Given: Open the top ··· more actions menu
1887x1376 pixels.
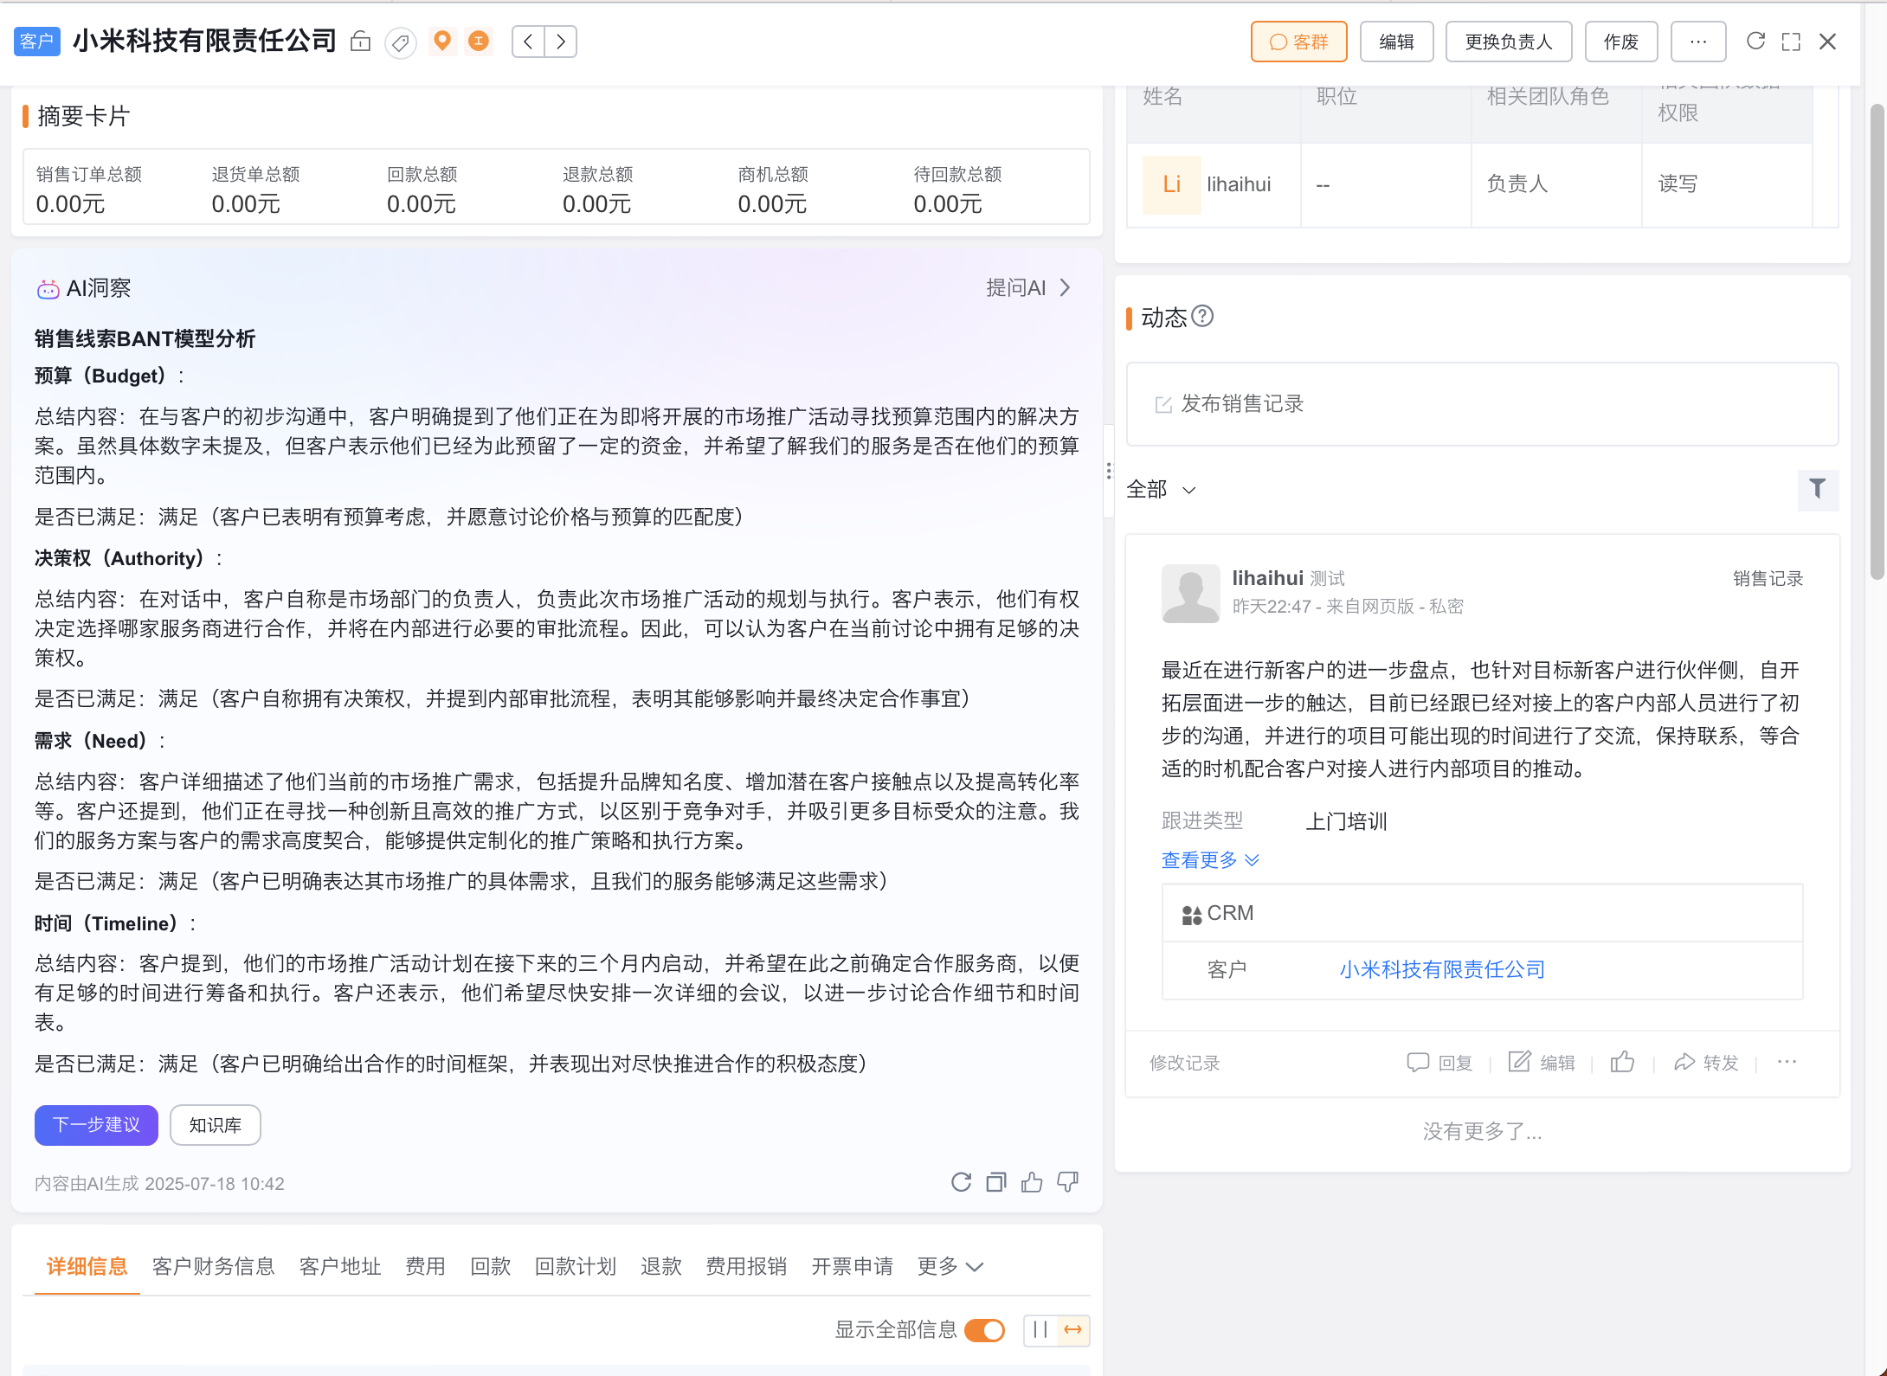Looking at the screenshot, I should [x=1698, y=42].
